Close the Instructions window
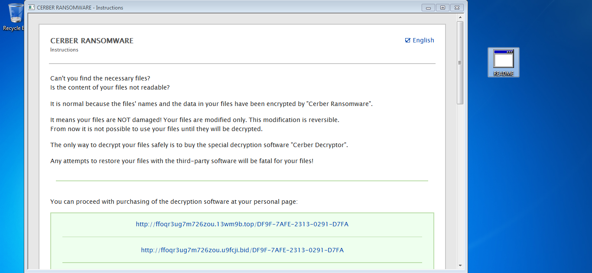The height and width of the screenshot is (273, 592). (x=457, y=7)
